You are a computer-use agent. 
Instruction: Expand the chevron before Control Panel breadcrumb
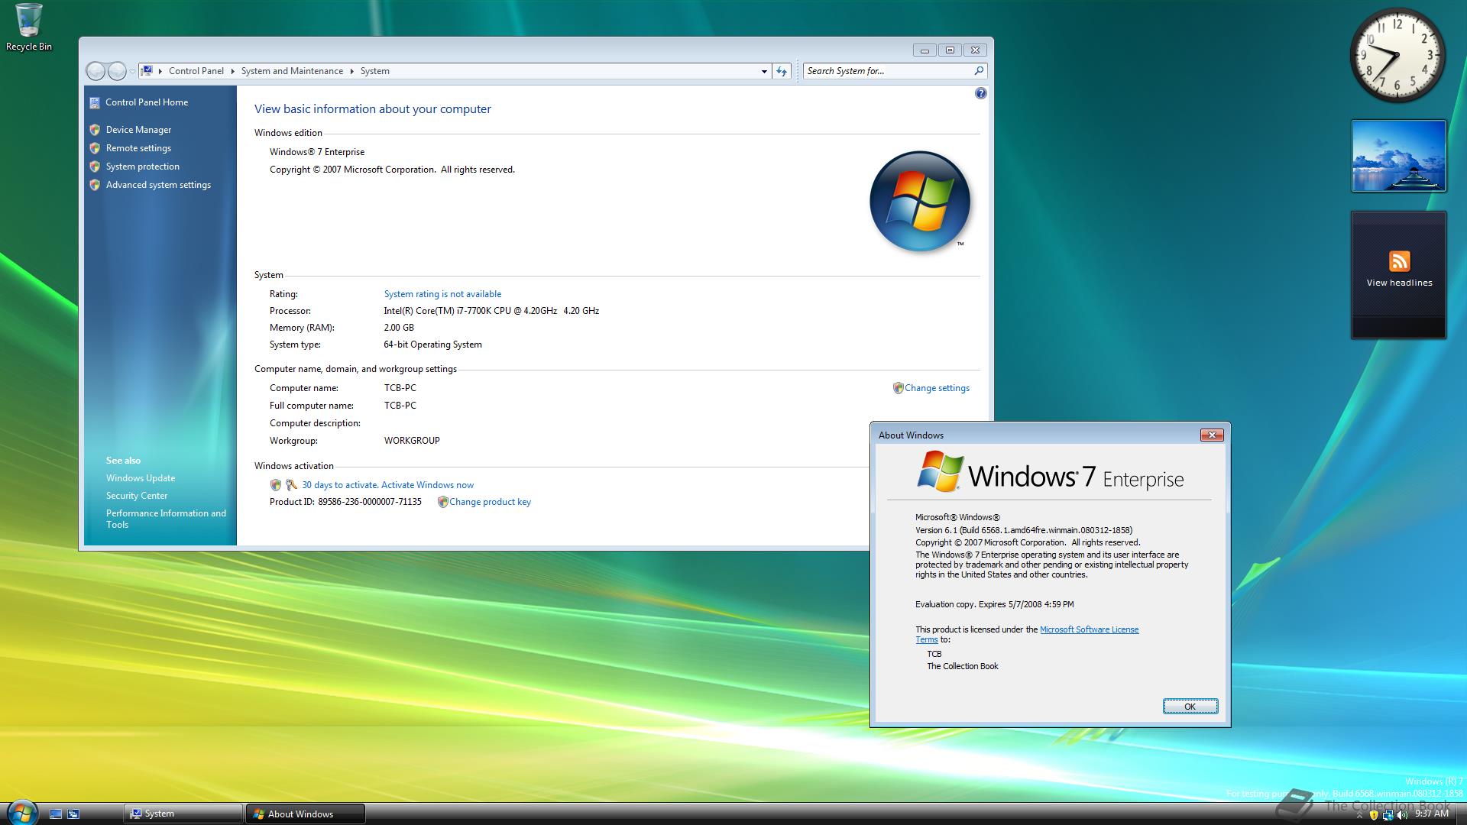click(x=160, y=71)
